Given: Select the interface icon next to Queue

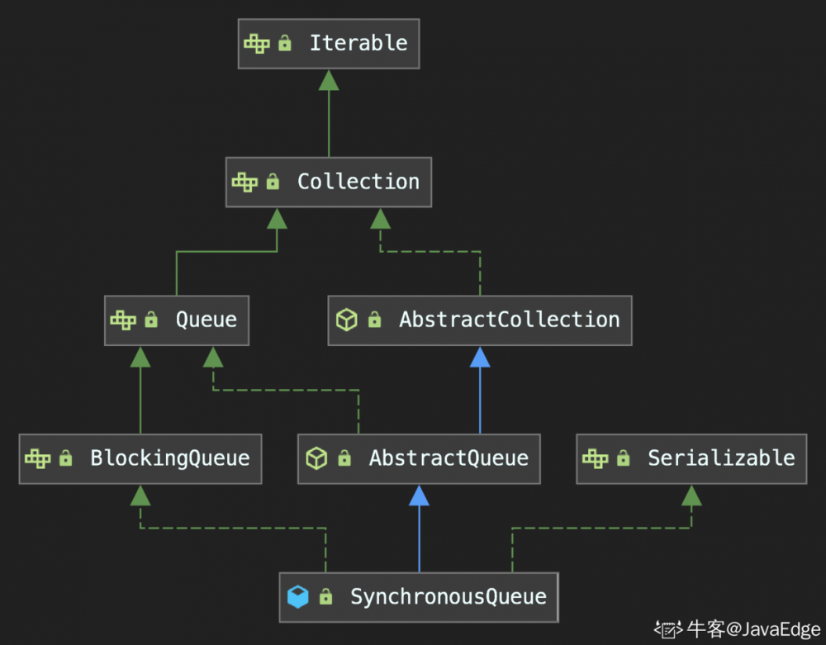Looking at the screenshot, I should pyautogui.click(x=123, y=320).
